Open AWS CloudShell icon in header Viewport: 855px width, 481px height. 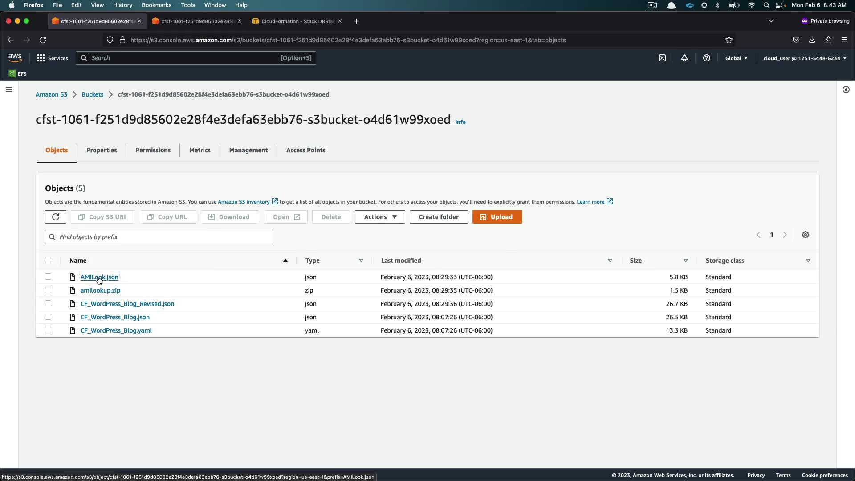pyautogui.click(x=662, y=58)
